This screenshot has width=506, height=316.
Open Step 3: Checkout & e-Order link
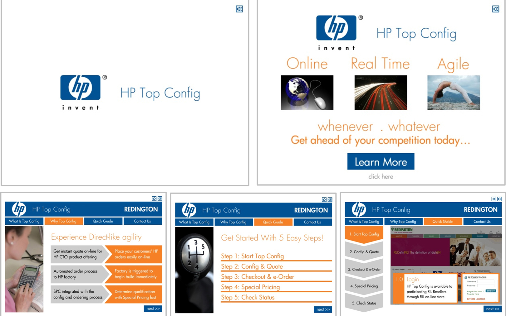point(258,277)
